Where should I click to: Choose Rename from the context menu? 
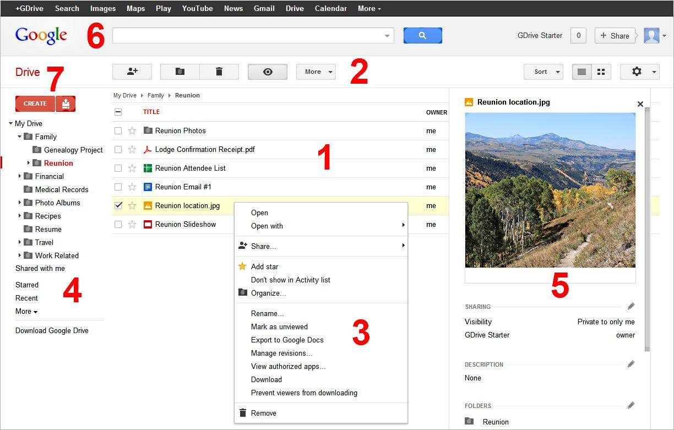click(x=268, y=313)
